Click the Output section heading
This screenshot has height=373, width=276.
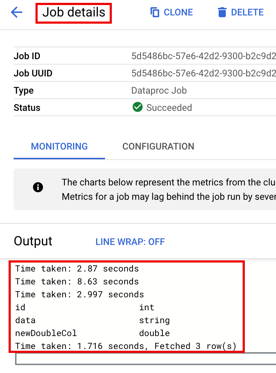click(x=33, y=241)
